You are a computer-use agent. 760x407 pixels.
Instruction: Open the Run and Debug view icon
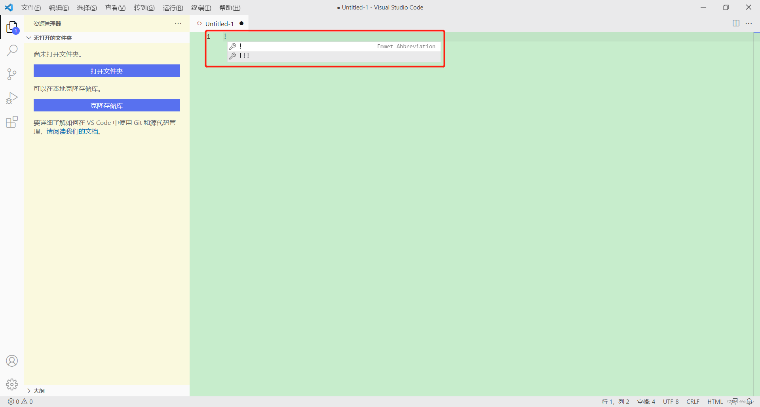pyautogui.click(x=12, y=98)
